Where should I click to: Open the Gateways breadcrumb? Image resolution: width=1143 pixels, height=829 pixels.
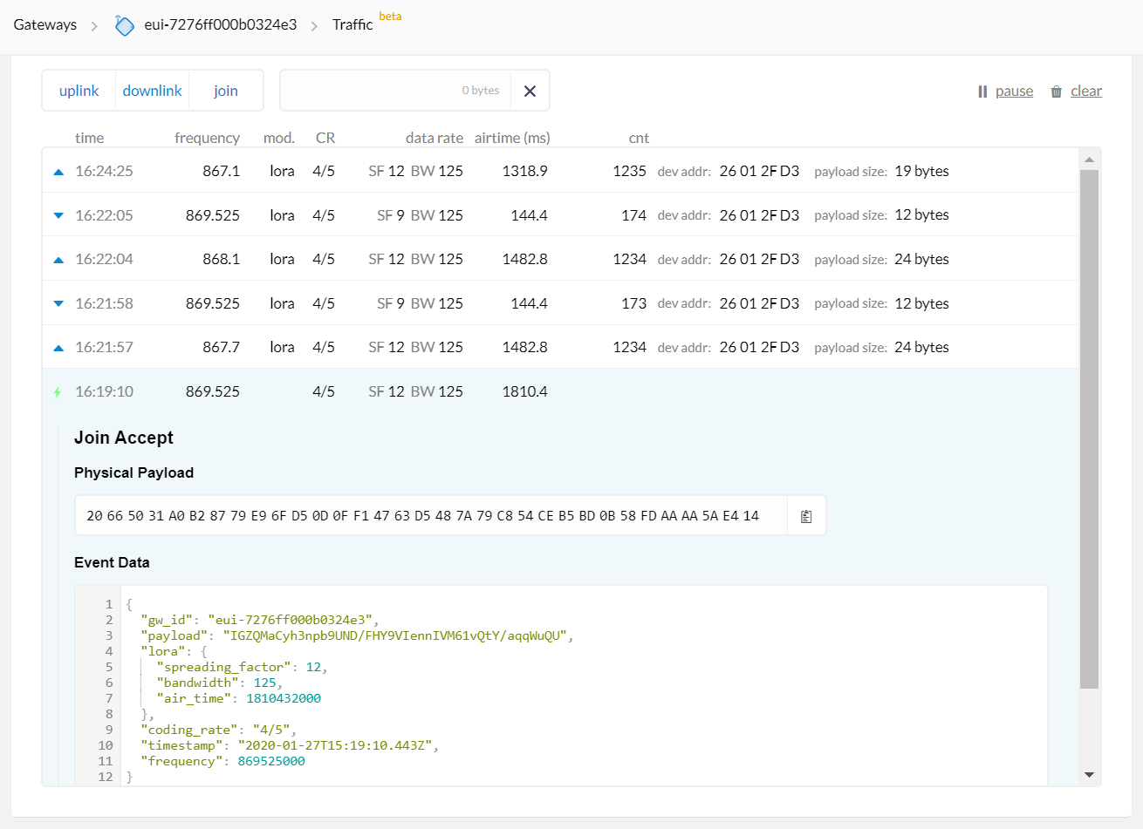pos(45,24)
